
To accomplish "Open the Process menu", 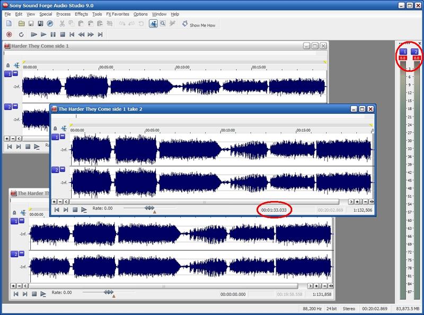I will [63, 14].
